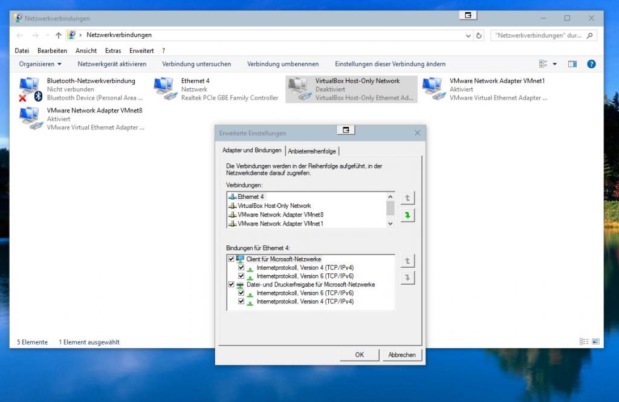Click Einstellungen dieser Verbindung ändern
This screenshot has height=402, width=619.
point(390,64)
